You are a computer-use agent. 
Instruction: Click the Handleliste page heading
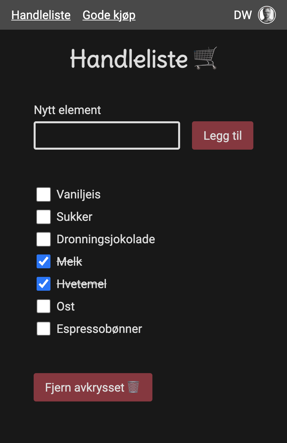click(x=129, y=59)
